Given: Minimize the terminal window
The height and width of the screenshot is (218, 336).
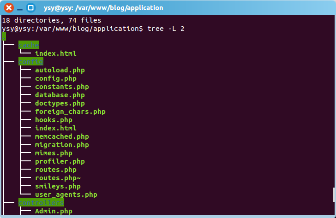Looking at the screenshot, I should (20, 8).
